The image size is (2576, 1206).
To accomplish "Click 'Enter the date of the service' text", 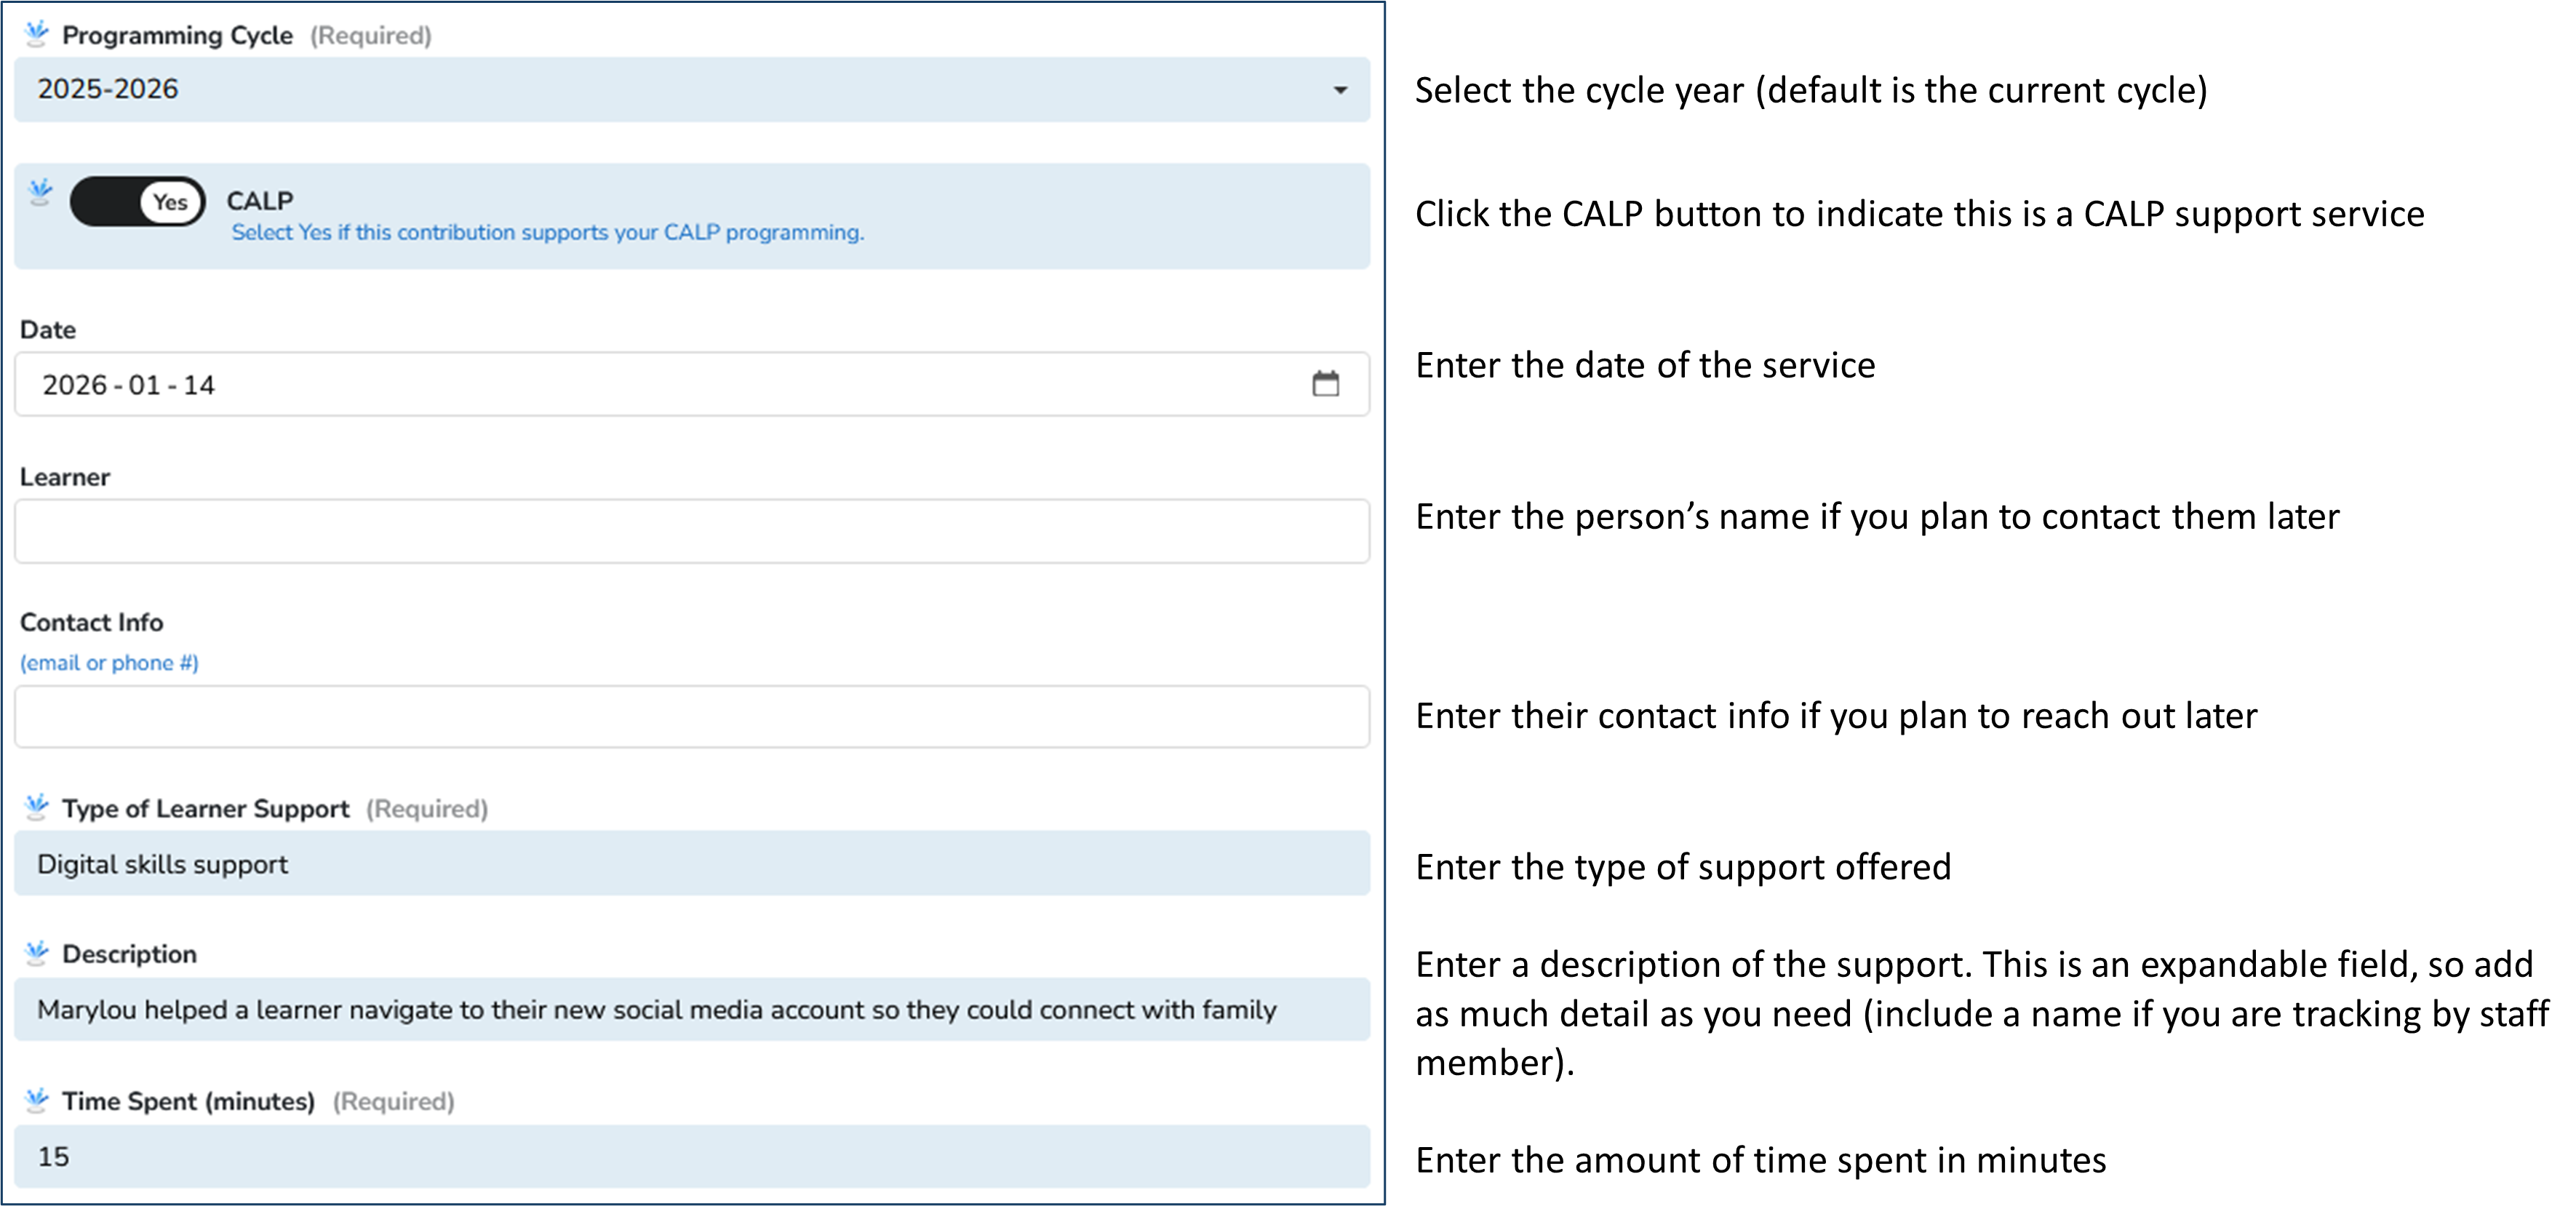I will pos(1645,366).
